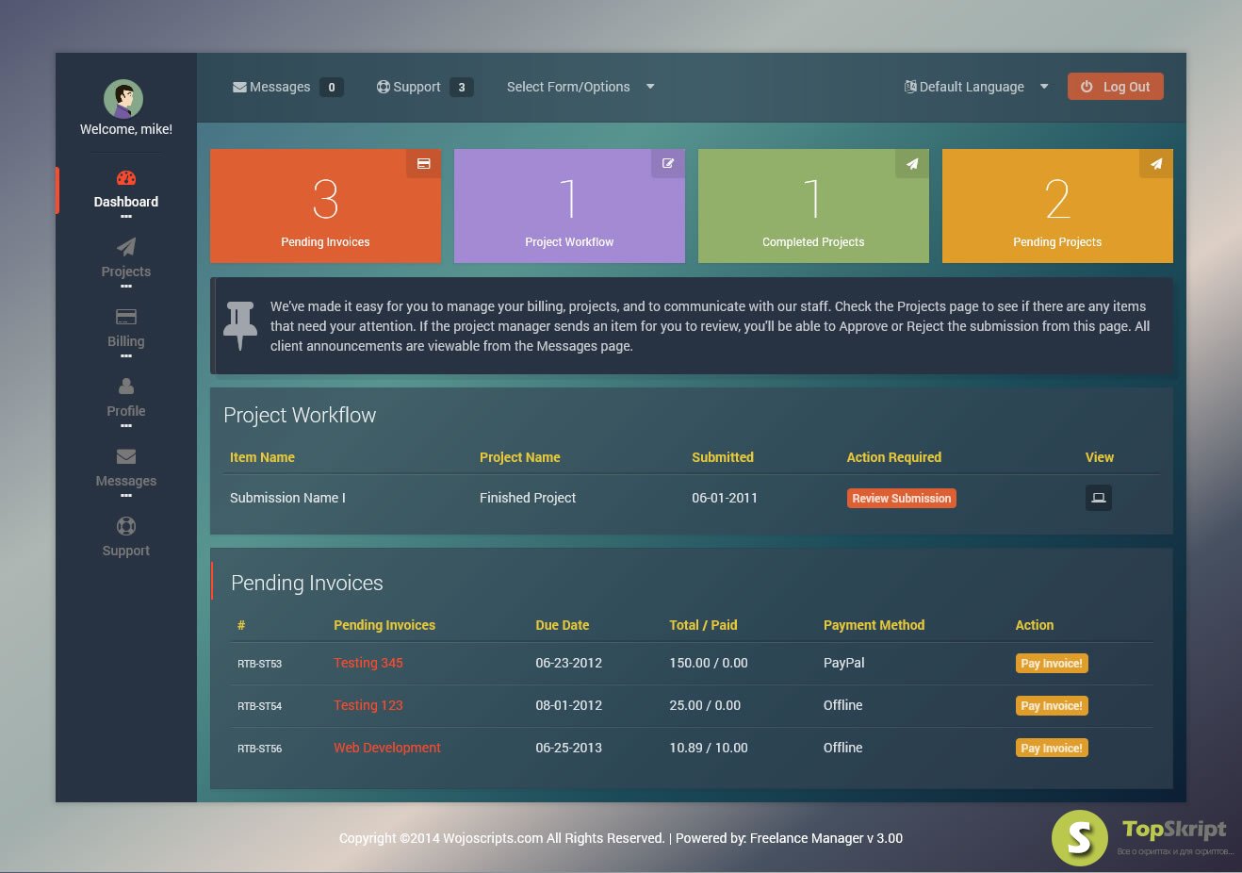The image size is (1242, 873).
Task: Click due date 06-25-2013
Action: pyautogui.click(x=569, y=748)
